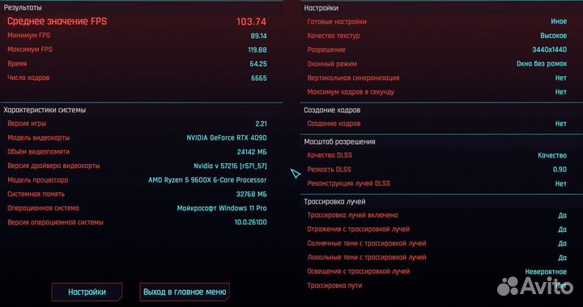Click the Среднее значение FPS label
583x307 pixels.
tap(57, 22)
